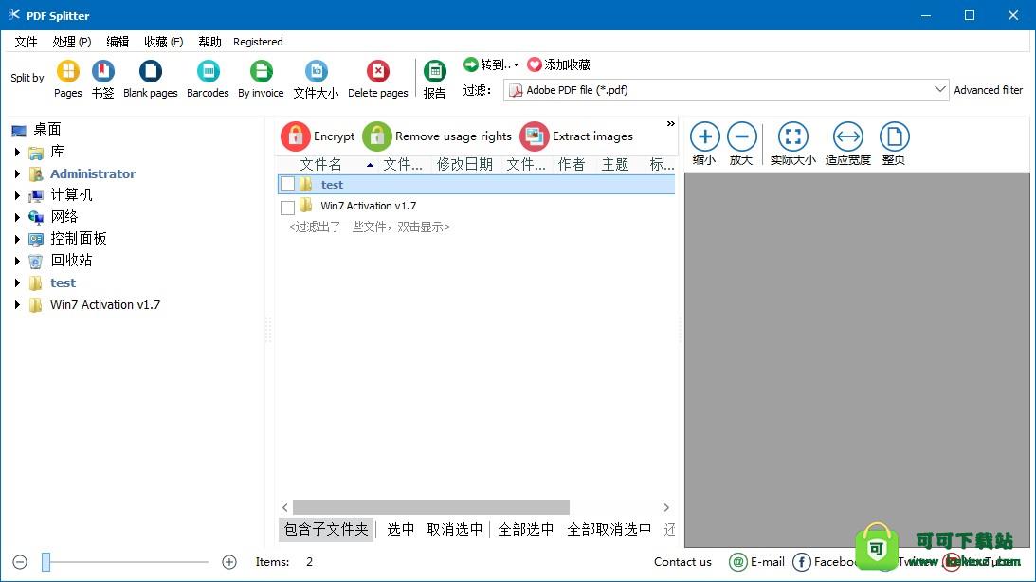Expand the 计算机 tree node
Viewport: 1036px width, 582px height.
point(17,196)
